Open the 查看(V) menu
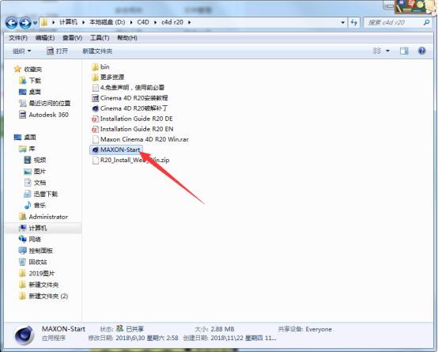This screenshot has width=438, height=352. 72,38
